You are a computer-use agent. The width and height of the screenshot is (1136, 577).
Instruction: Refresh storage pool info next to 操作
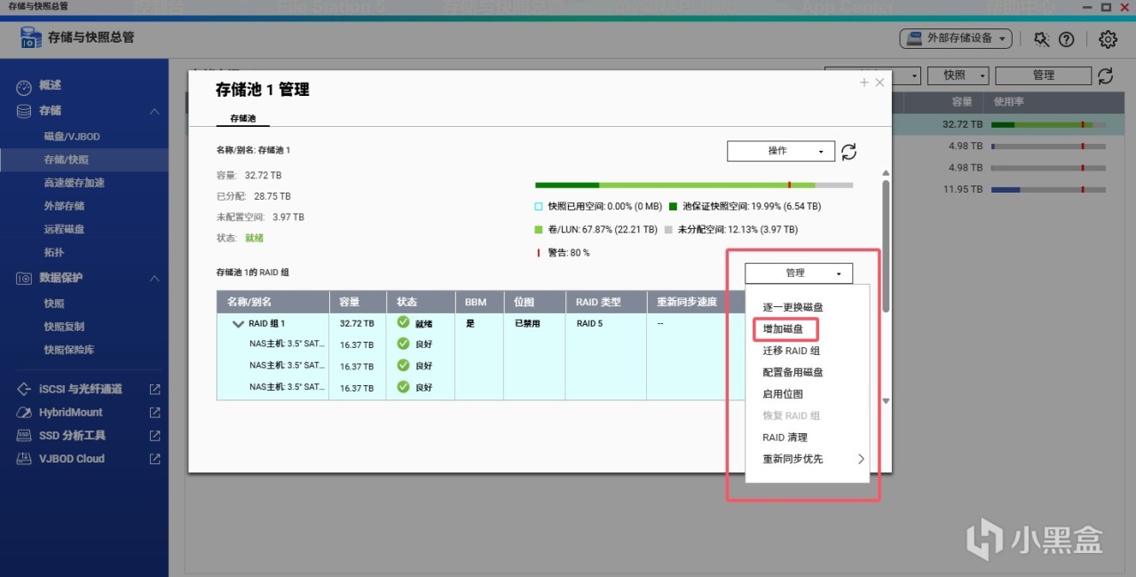[x=849, y=151]
